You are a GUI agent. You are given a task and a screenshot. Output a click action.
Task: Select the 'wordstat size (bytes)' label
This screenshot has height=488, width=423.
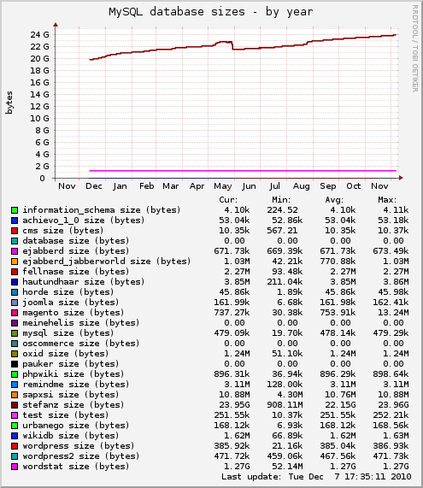click(x=76, y=467)
